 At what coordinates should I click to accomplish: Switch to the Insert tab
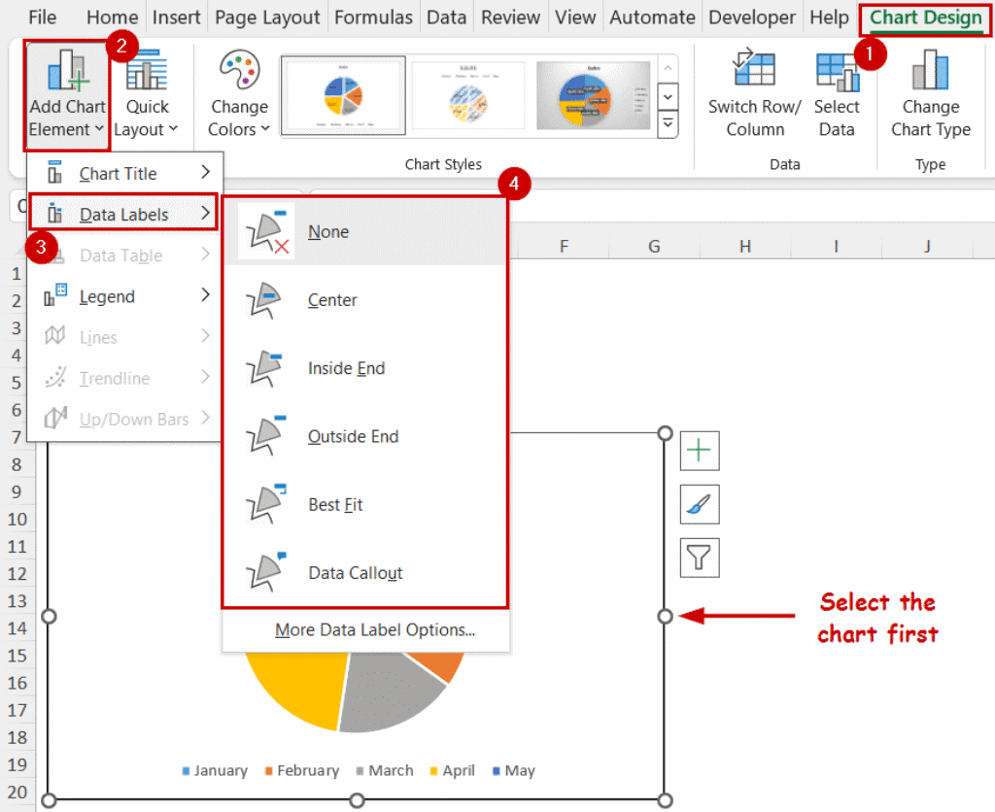click(176, 17)
